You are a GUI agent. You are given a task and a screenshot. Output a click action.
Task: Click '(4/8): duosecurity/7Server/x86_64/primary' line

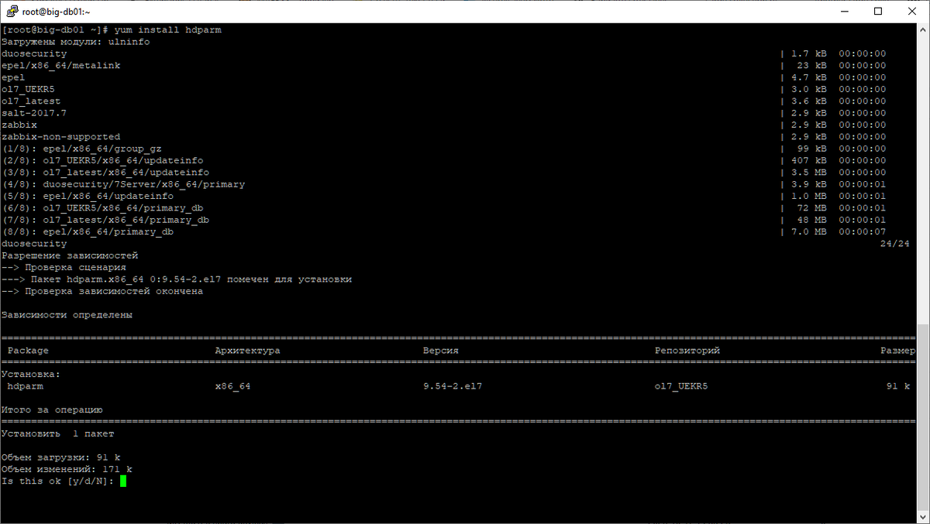(123, 184)
